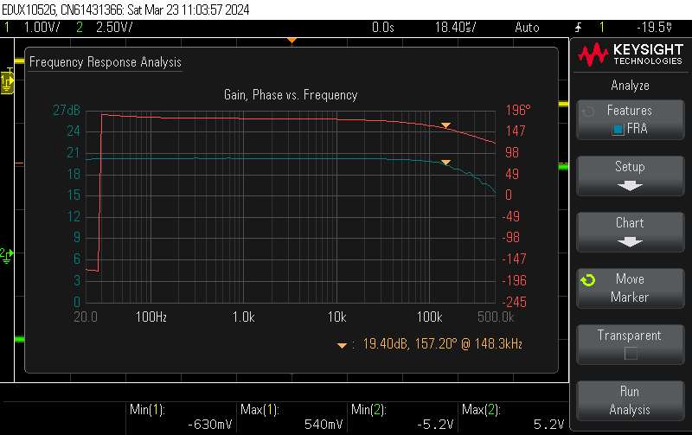
Task: Click the Analyze menu heading
Action: point(631,85)
